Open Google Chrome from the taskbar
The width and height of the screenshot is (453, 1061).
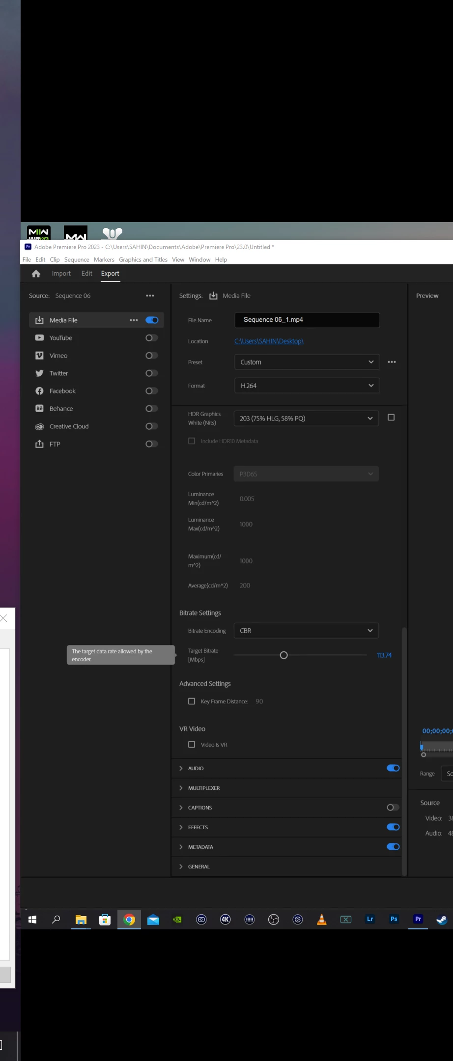(129, 920)
